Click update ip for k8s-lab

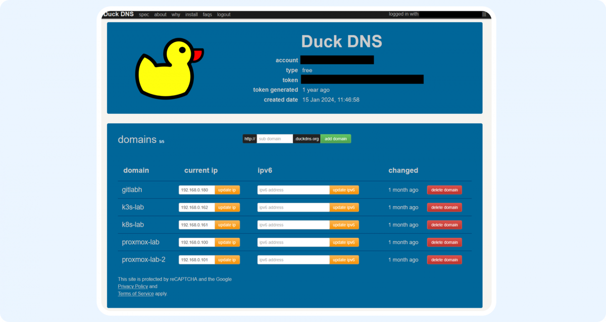point(227,225)
